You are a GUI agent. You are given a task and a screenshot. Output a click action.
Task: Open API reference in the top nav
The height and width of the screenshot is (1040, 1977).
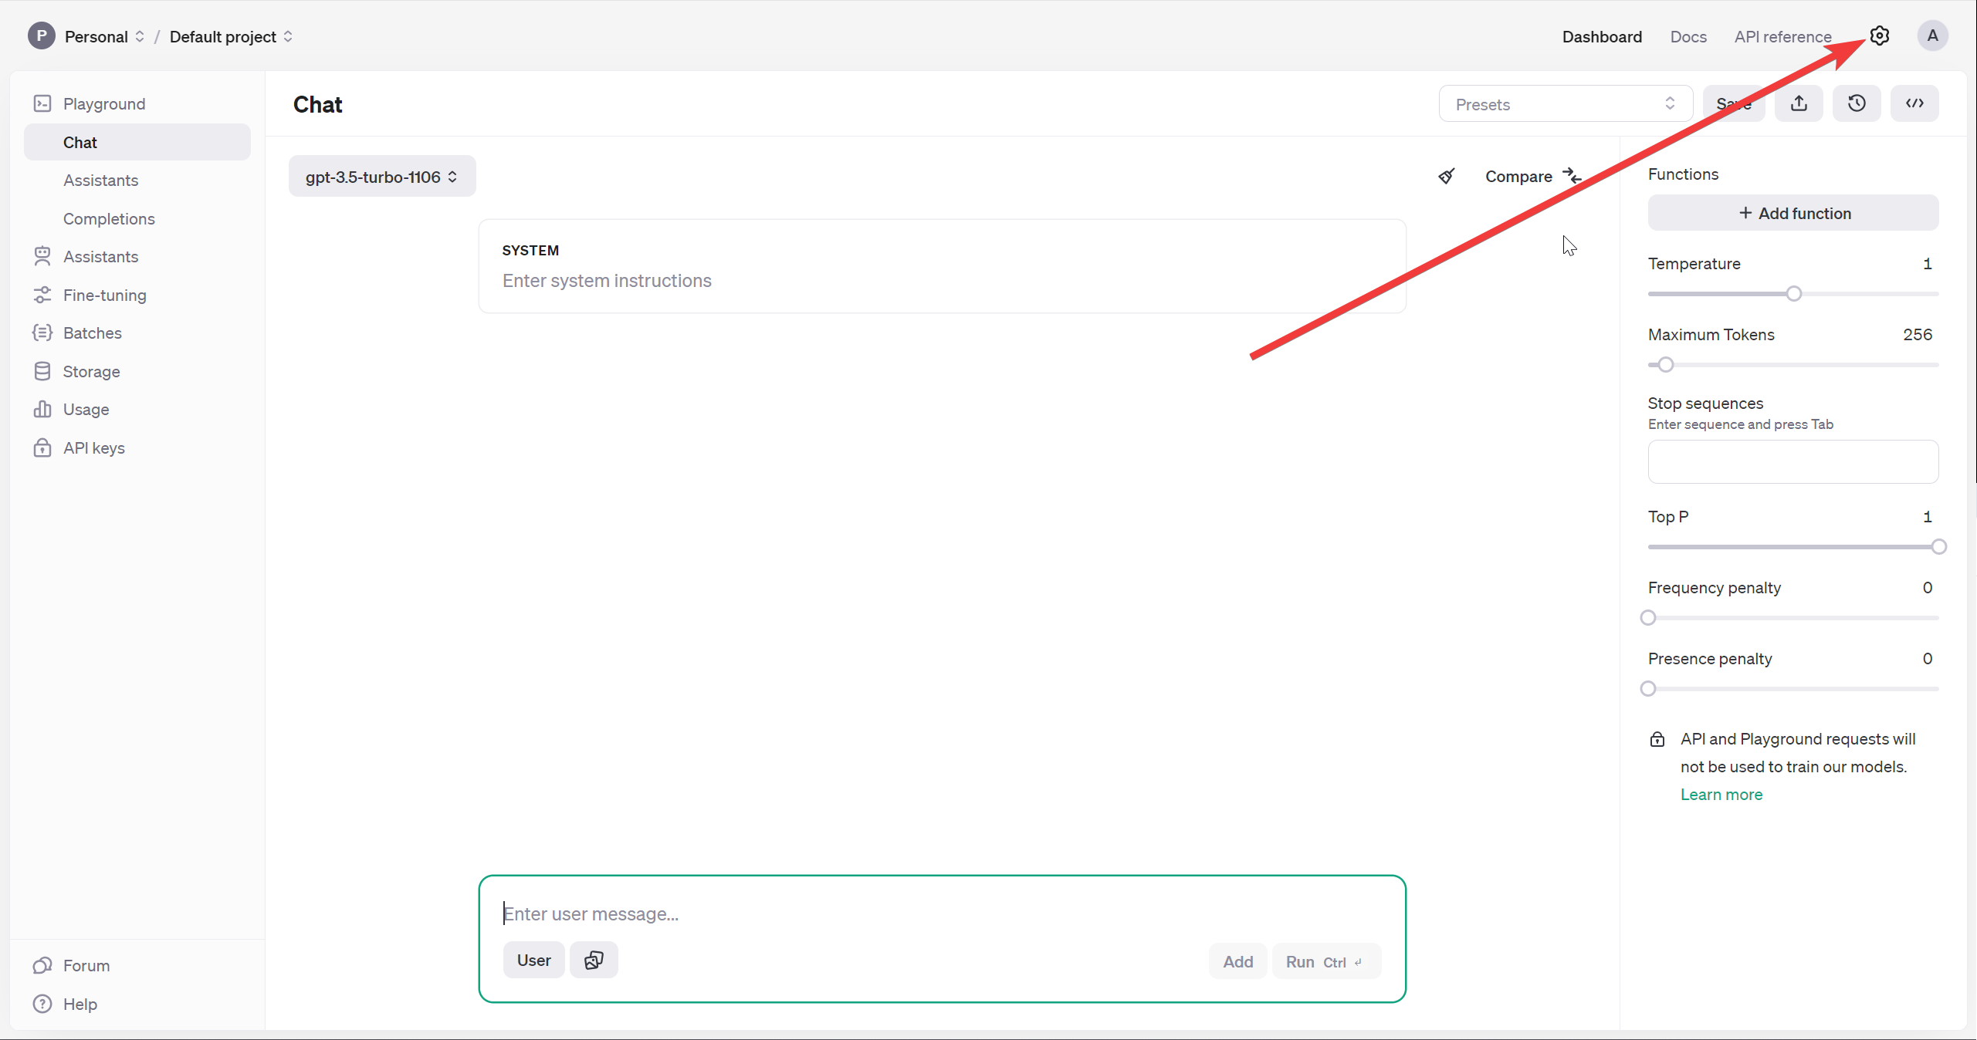[1782, 36]
